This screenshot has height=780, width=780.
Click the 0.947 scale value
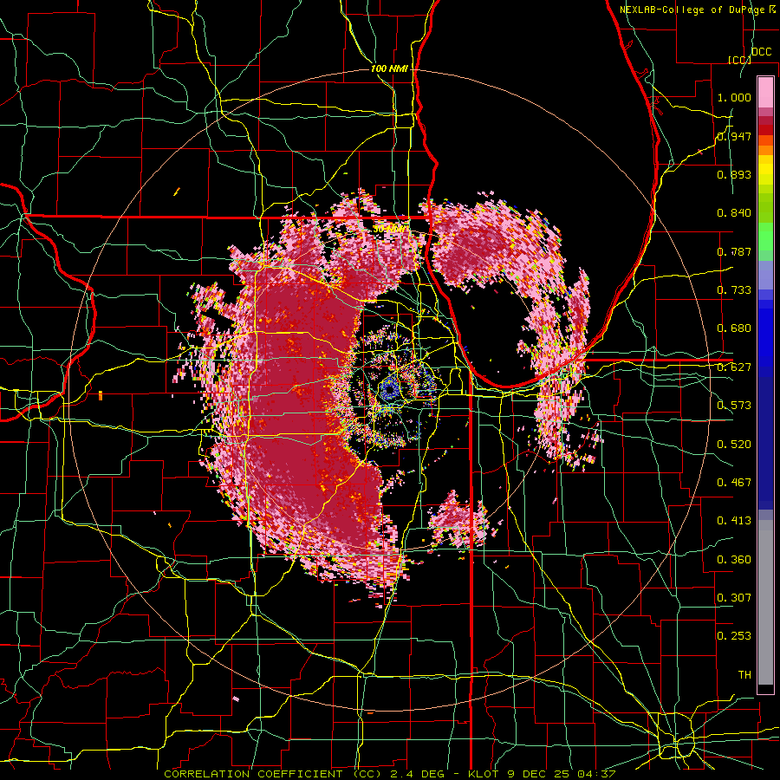tap(734, 136)
